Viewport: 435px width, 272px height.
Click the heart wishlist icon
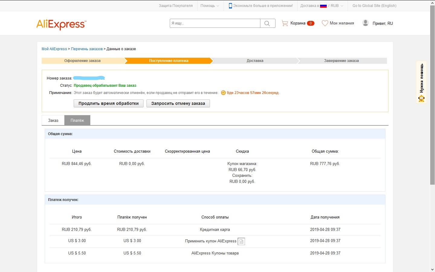click(325, 23)
